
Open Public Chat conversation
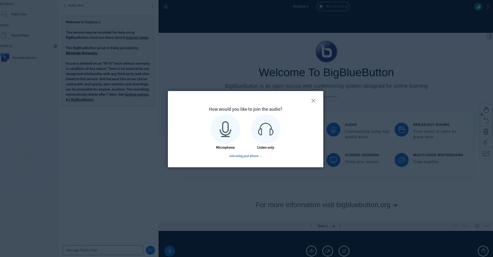tap(19, 14)
